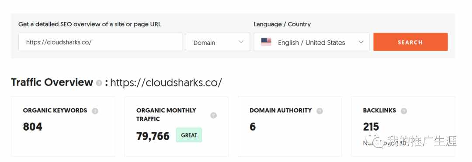Click the orange SEARCH button
Image resolution: width=472 pixels, height=162 pixels.
click(x=410, y=42)
